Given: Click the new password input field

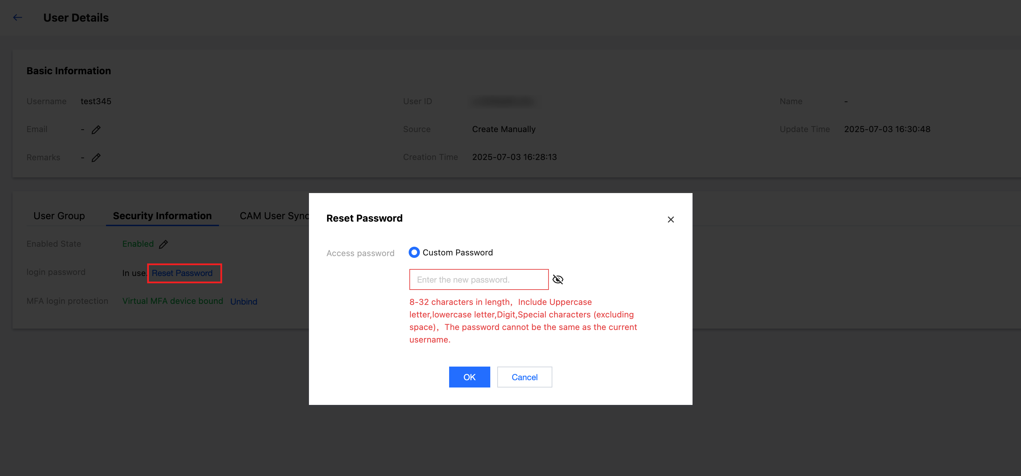Looking at the screenshot, I should tap(478, 279).
